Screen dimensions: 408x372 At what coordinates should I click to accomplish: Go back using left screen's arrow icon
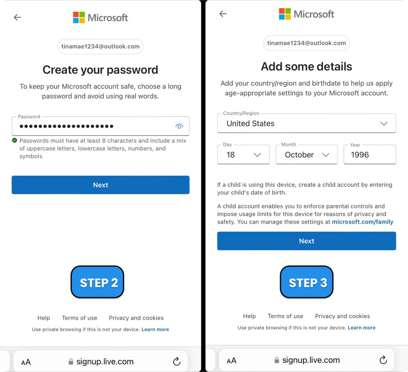18,18
